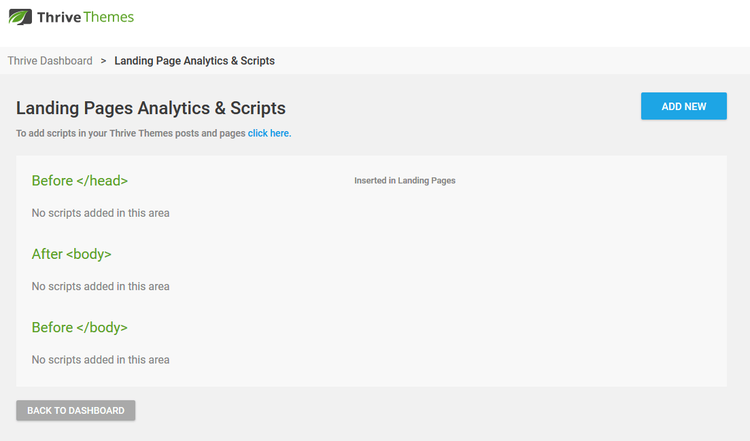Click 'Inserted in Landing Pages' column label
Viewport: 750px width, 441px height.
point(405,181)
